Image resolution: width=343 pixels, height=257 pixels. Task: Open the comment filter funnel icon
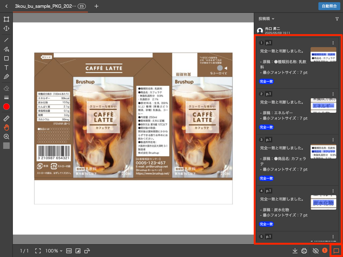[337, 19]
